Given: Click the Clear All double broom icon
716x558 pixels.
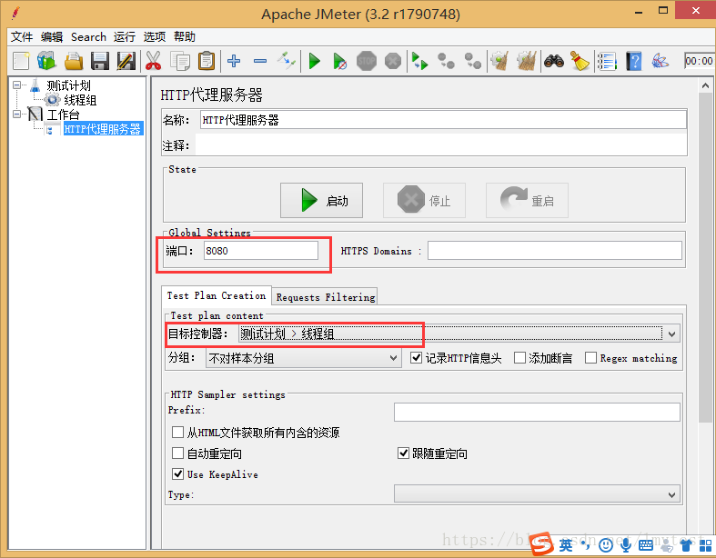Looking at the screenshot, I should coord(527,61).
